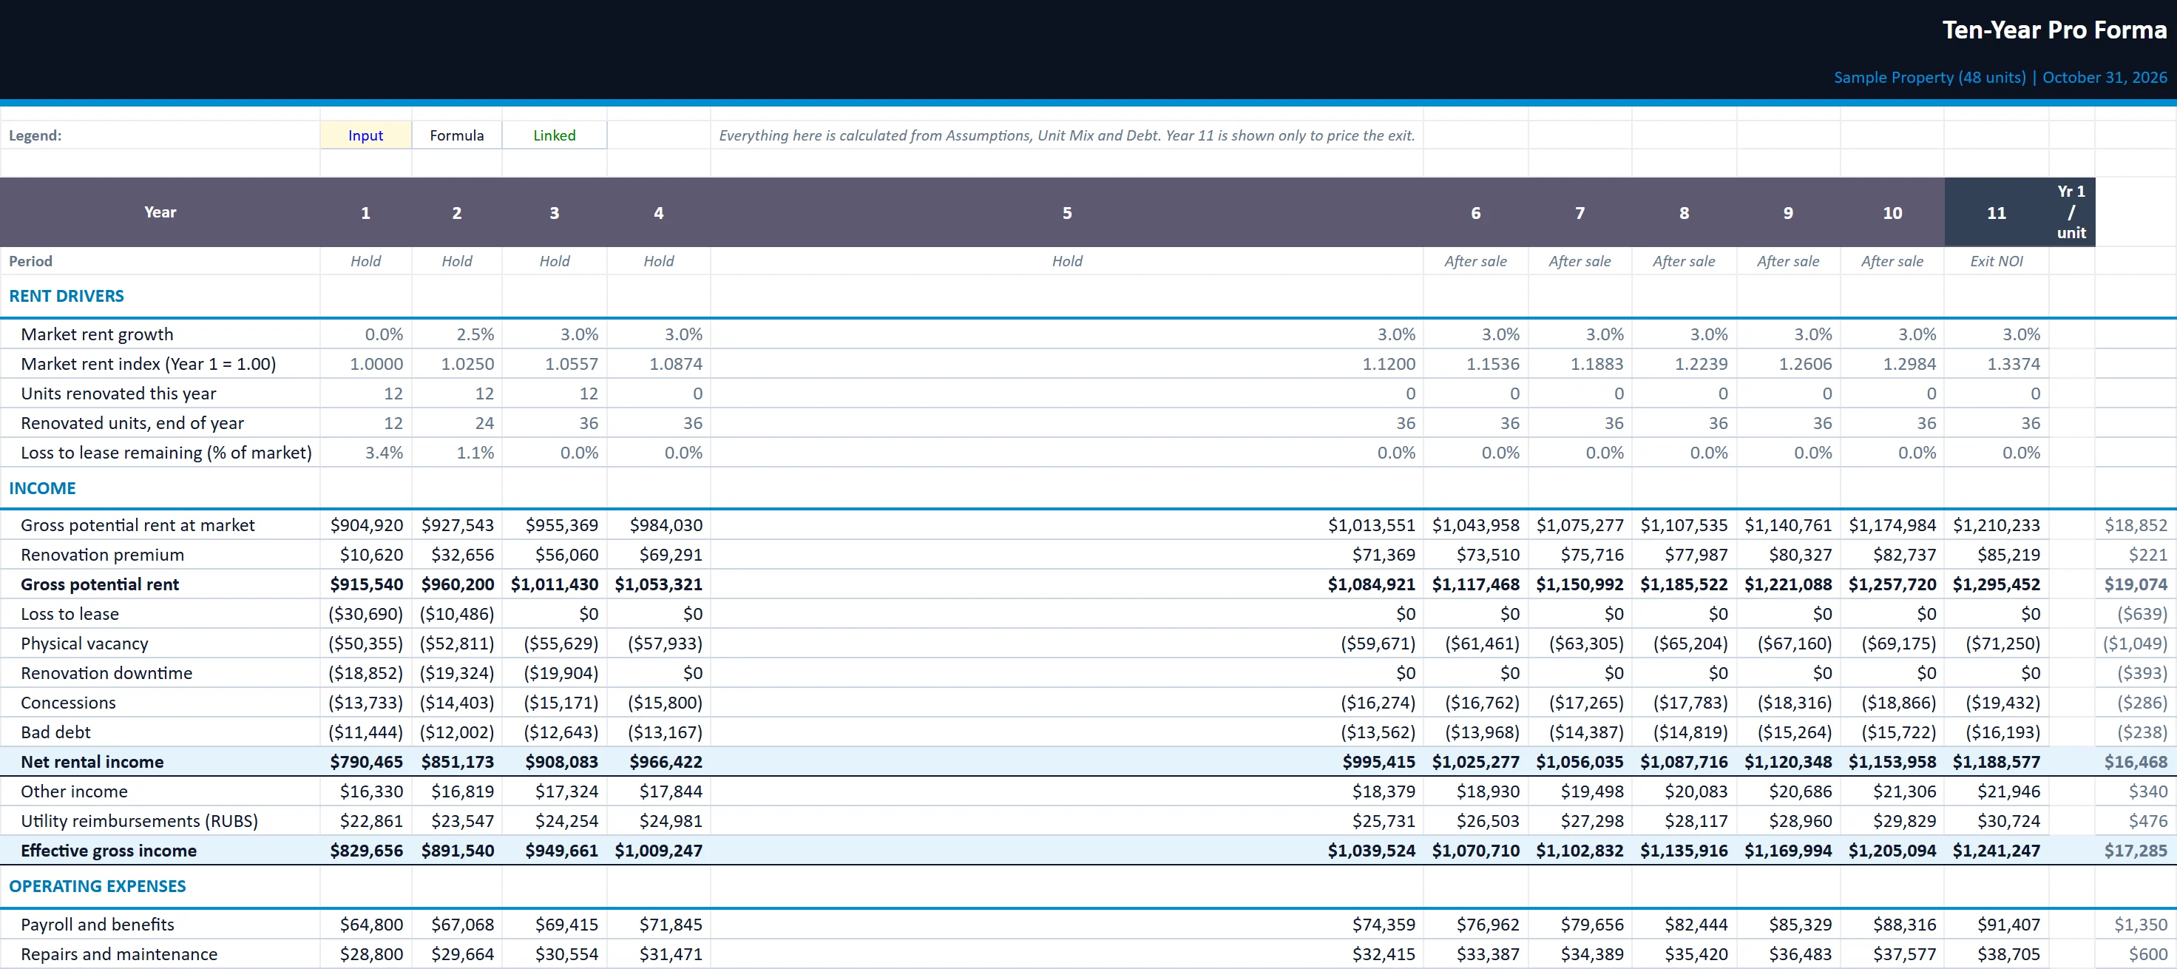Click the 'Utility reimbursements (RUBS)' label
The width and height of the screenshot is (2177, 969).
coord(140,821)
